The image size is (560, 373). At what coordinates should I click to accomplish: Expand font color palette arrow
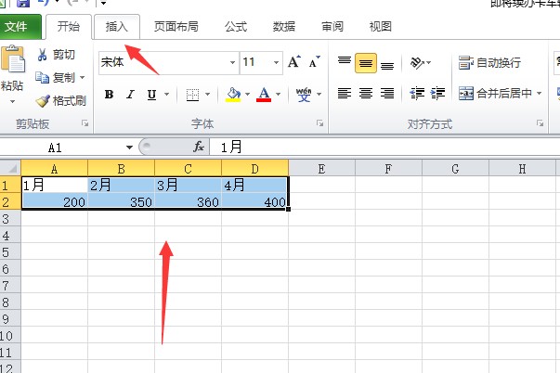click(279, 95)
